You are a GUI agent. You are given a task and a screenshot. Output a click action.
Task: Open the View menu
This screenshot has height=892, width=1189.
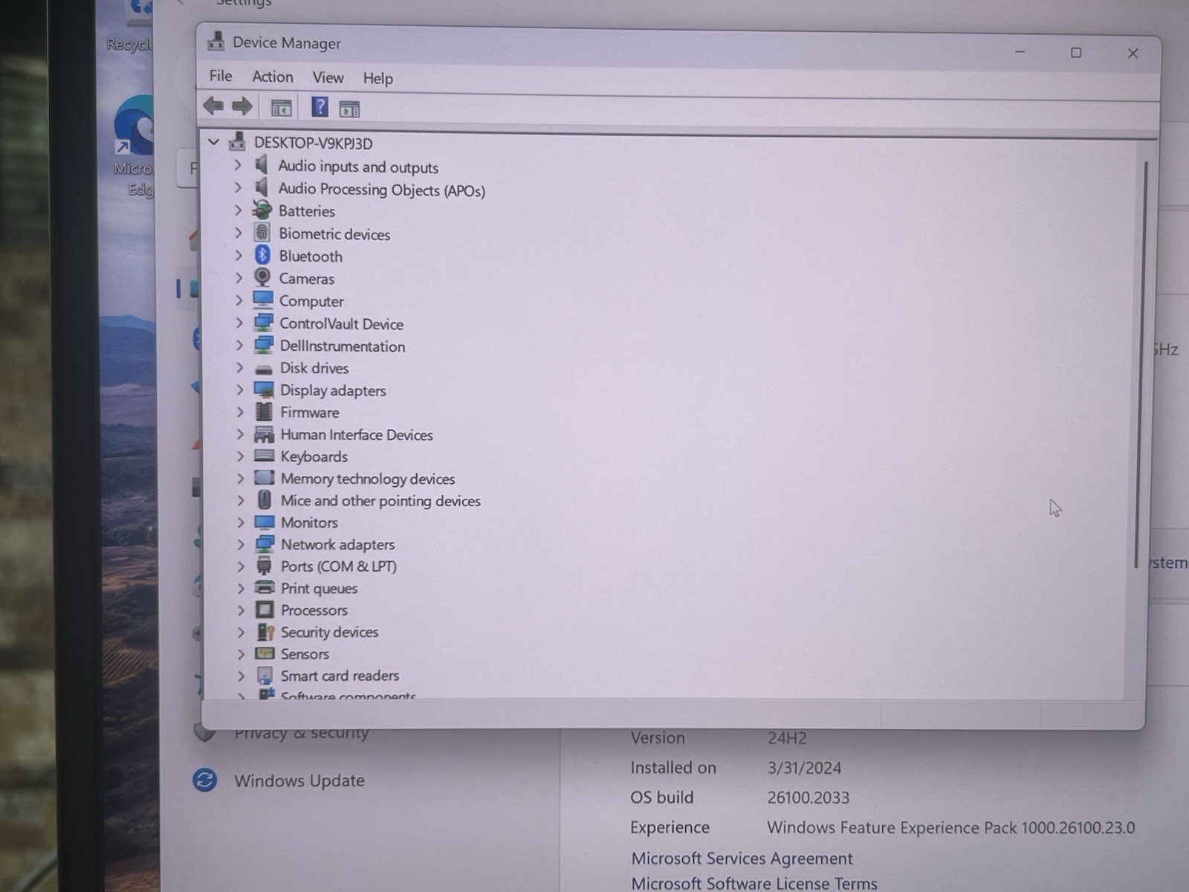(x=328, y=77)
